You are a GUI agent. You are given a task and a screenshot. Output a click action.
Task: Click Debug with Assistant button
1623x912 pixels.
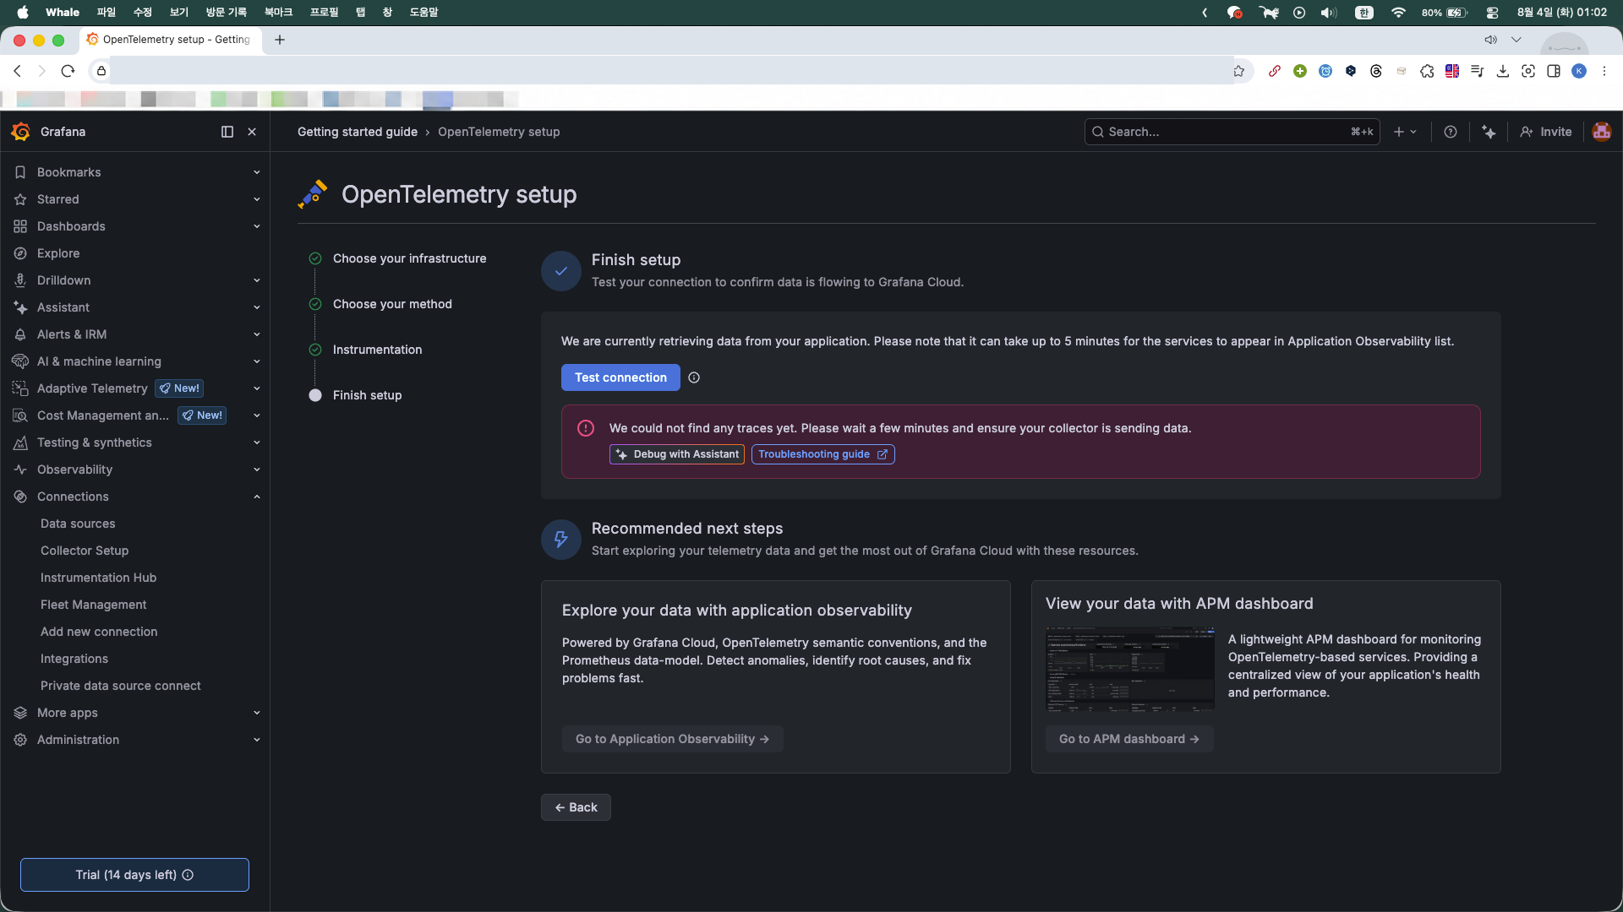[x=677, y=454]
